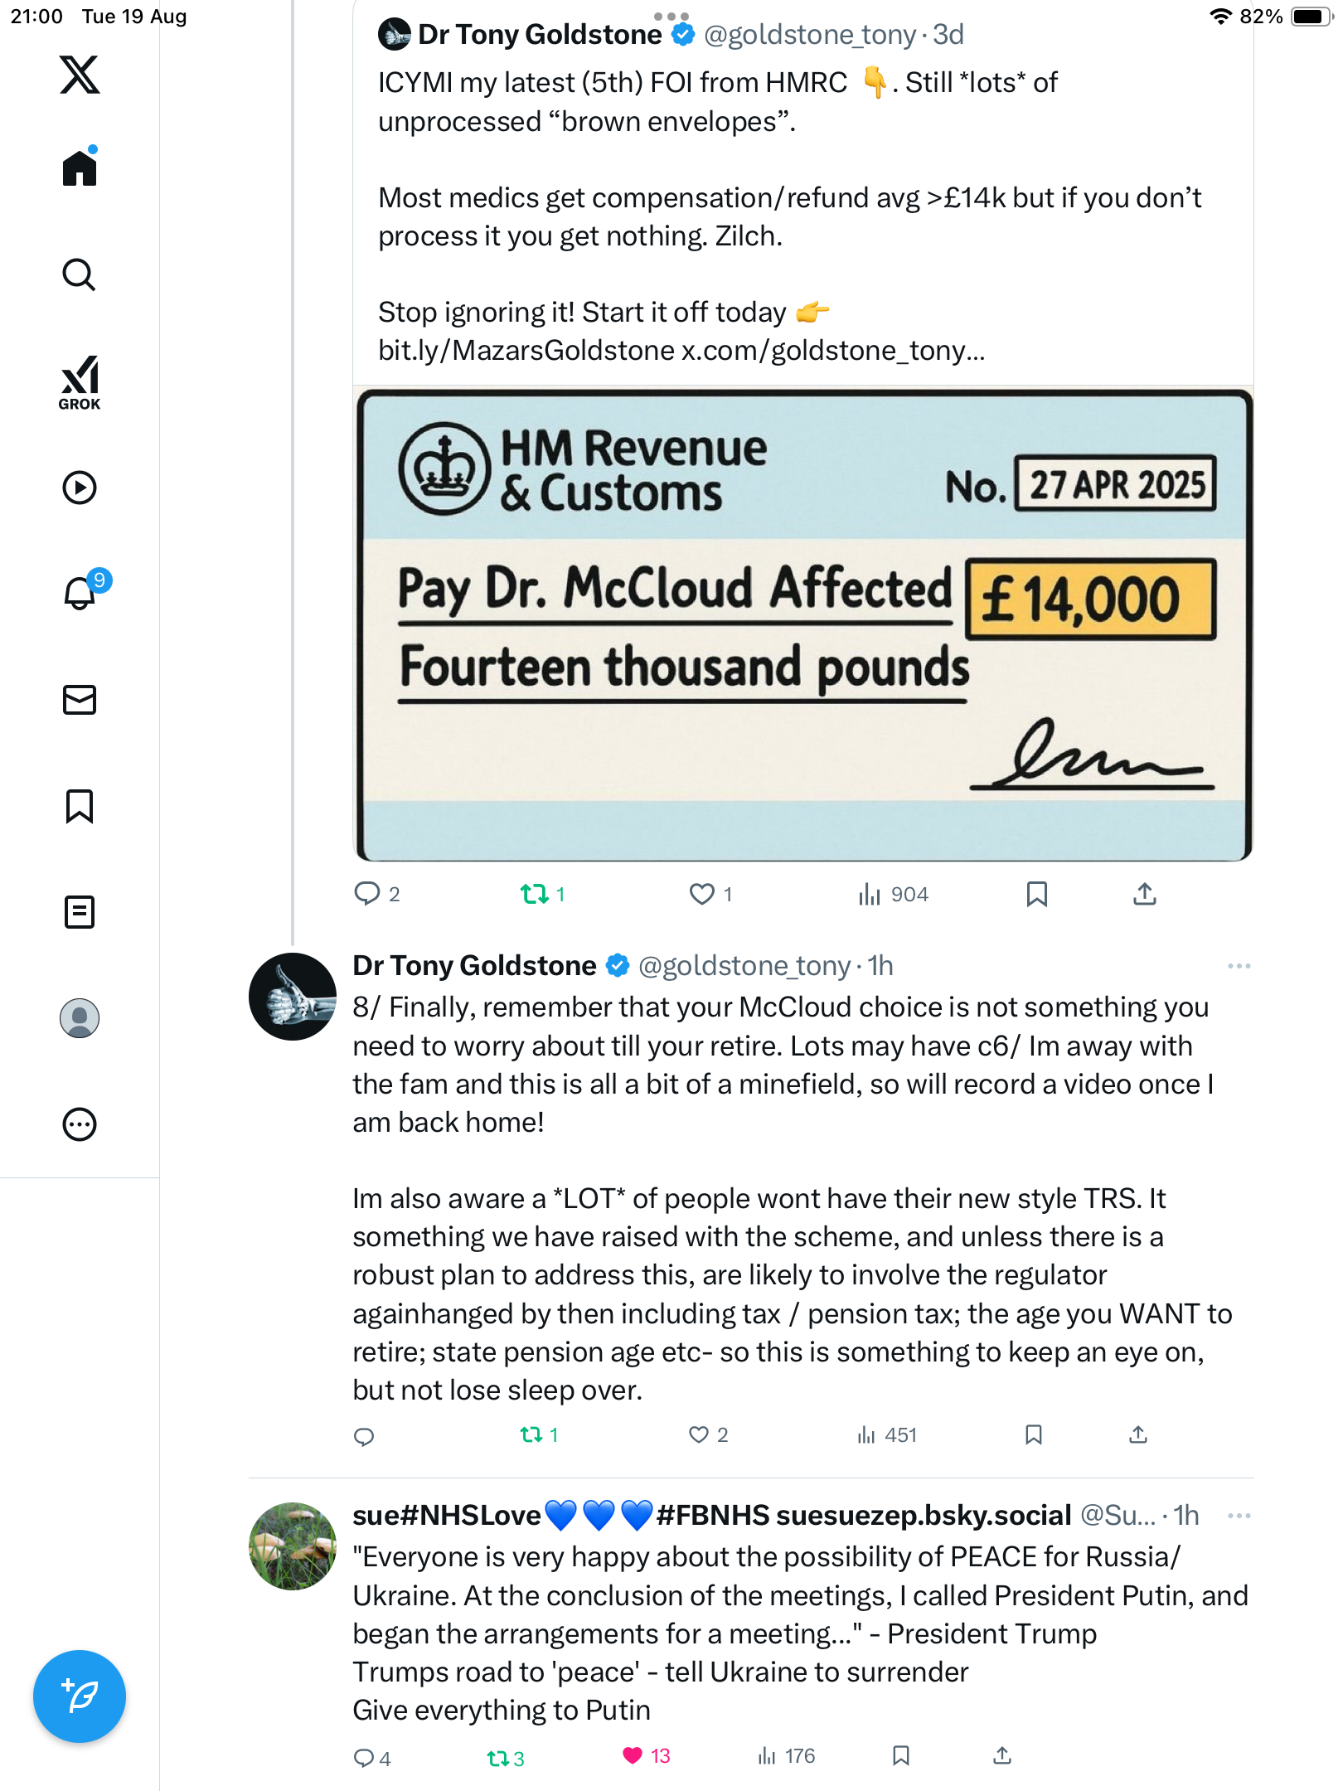Open the HMRC £14,000 cheque image
Screen dimensions: 1343x1791
point(802,625)
